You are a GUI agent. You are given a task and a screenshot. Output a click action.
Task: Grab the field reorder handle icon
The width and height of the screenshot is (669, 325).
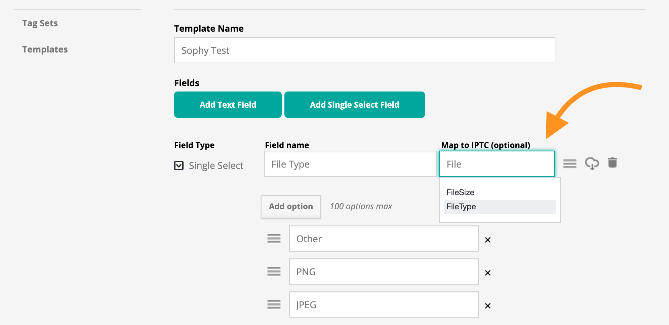point(570,164)
